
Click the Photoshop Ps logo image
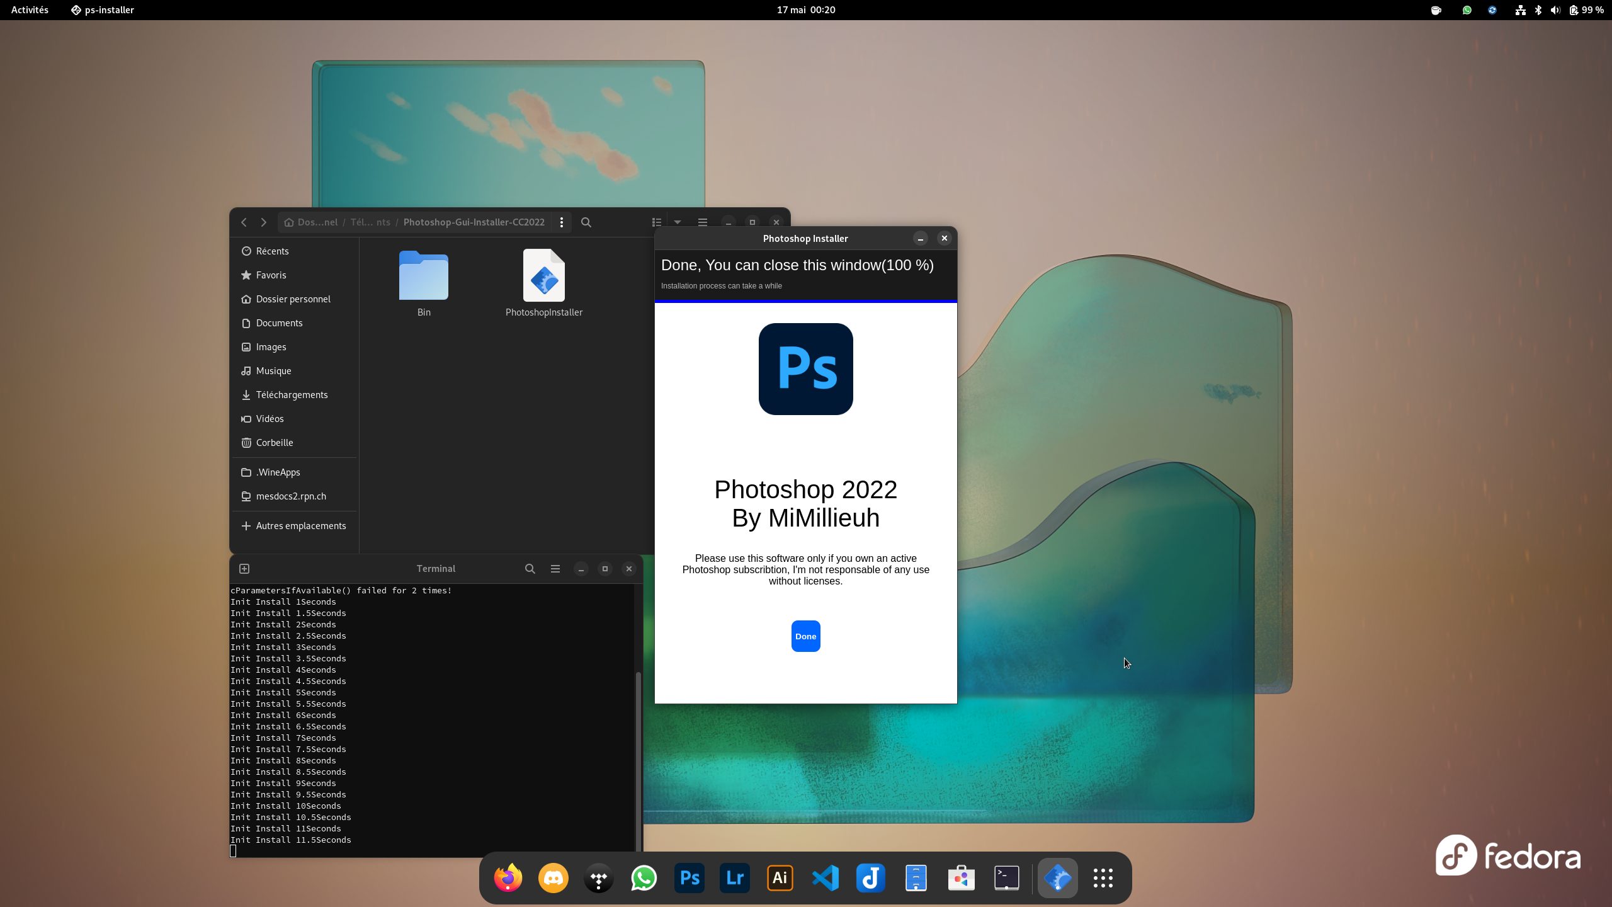click(x=805, y=369)
